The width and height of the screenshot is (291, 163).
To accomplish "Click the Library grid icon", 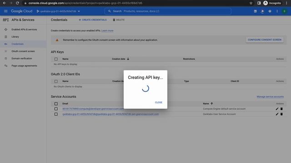I will tap(6, 37).
